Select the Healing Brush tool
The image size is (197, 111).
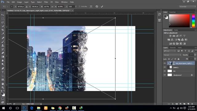tap(3, 38)
